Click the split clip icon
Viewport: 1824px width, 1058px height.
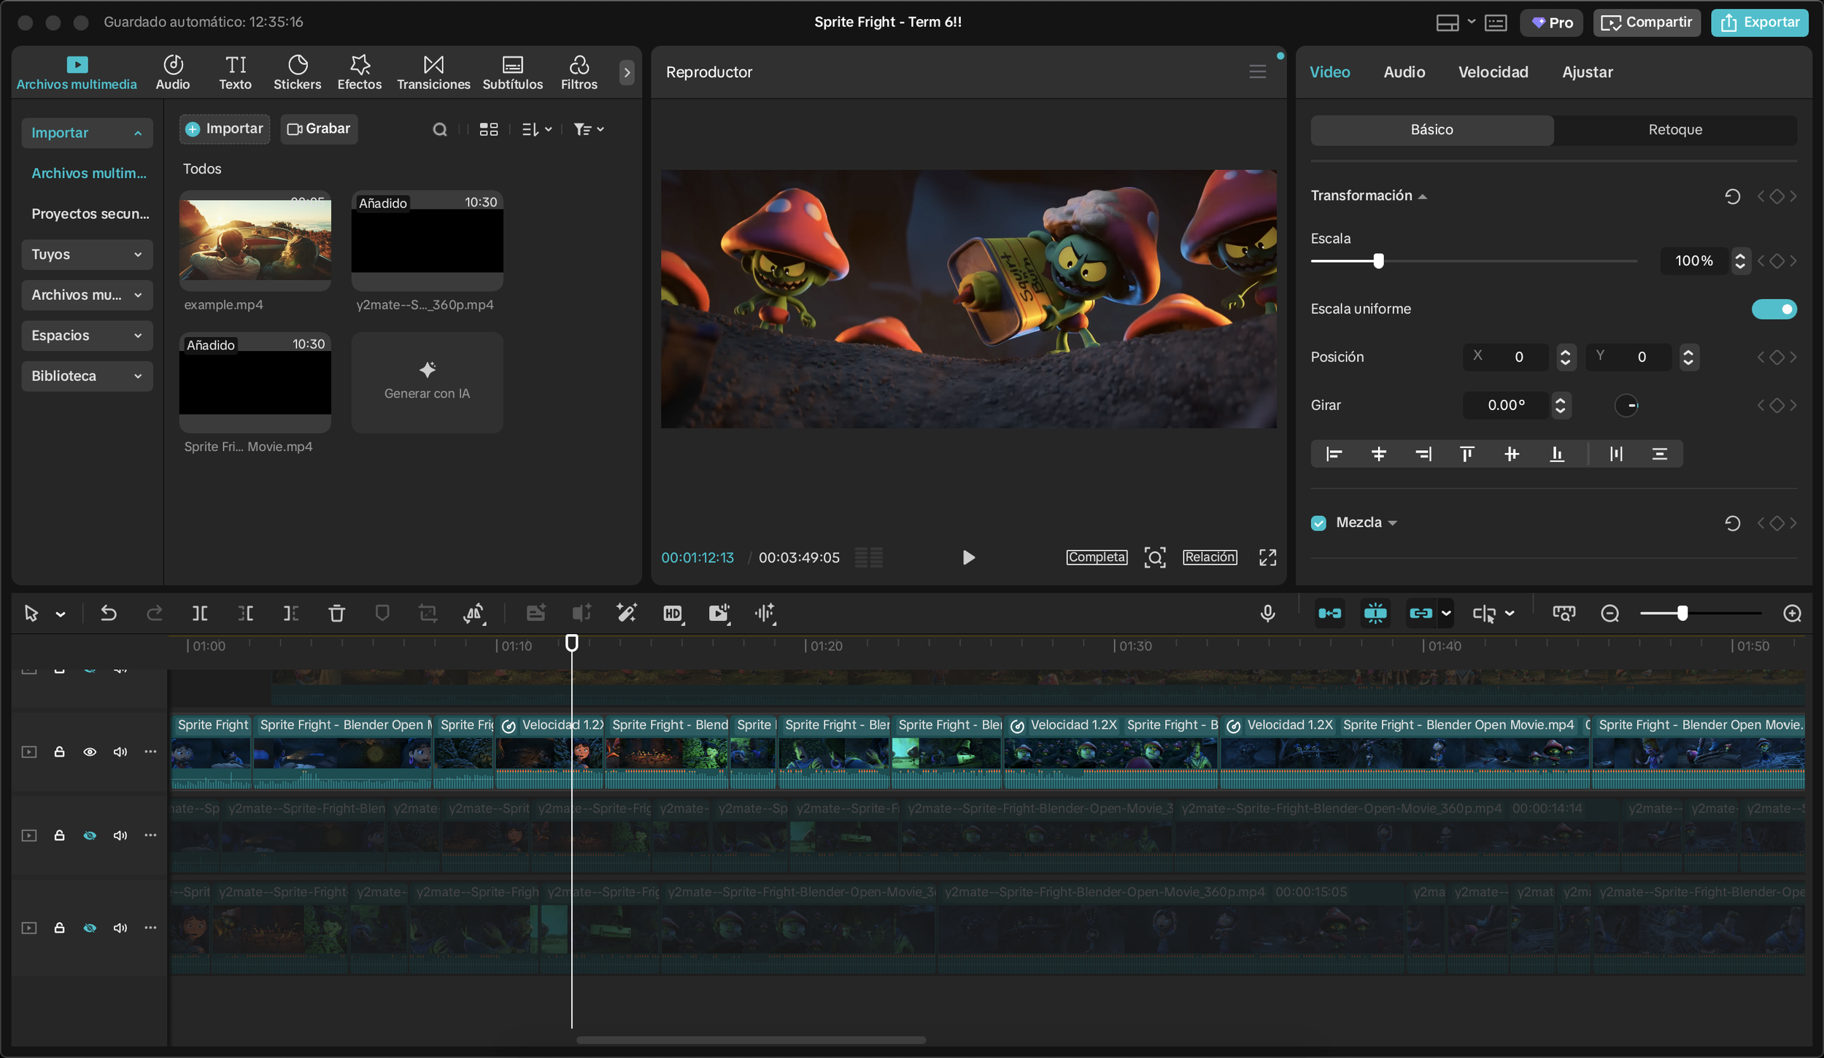point(200,614)
